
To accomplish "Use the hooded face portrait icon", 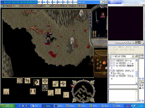I will (x=45, y=88).
